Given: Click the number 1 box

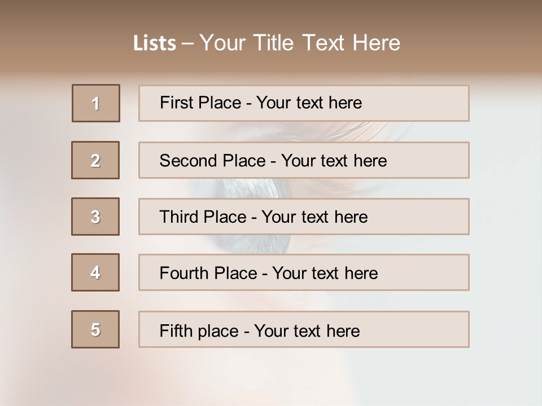Looking at the screenshot, I should coord(96,103).
